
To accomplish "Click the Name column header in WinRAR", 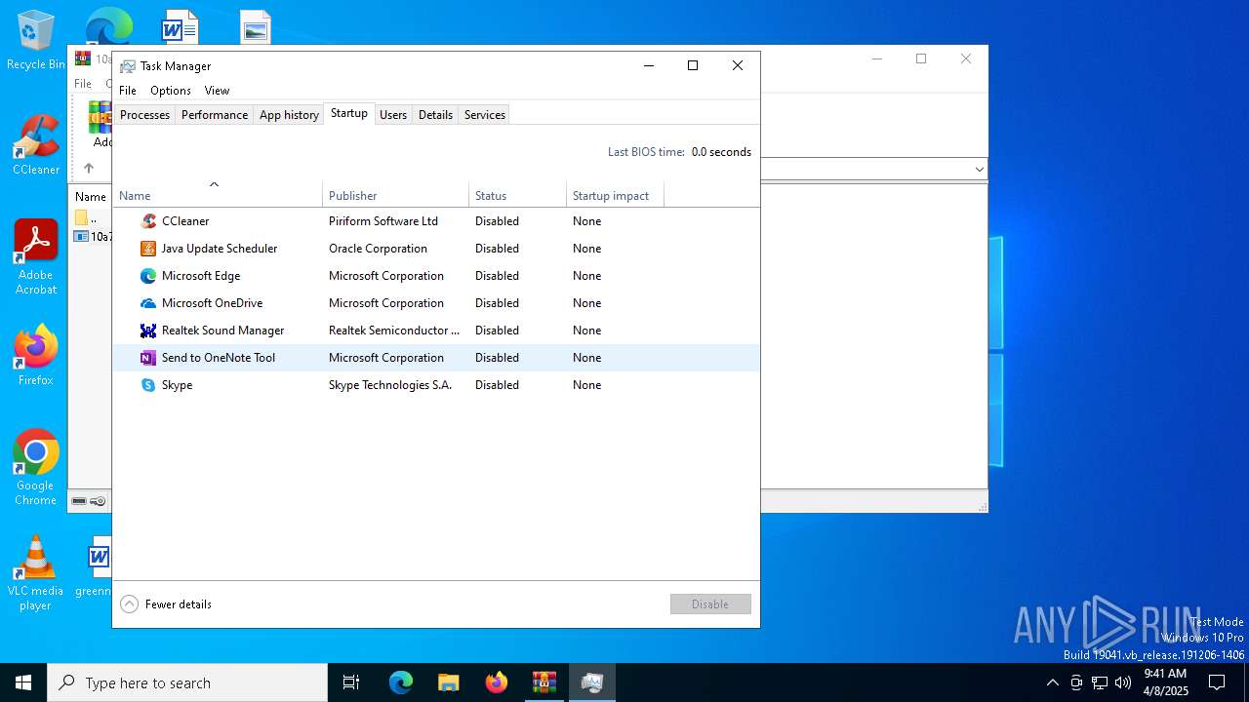I will pos(91,196).
